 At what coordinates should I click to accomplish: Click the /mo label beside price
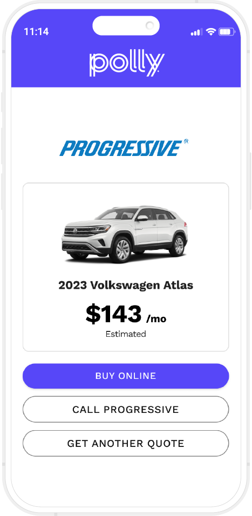pyautogui.click(x=156, y=318)
